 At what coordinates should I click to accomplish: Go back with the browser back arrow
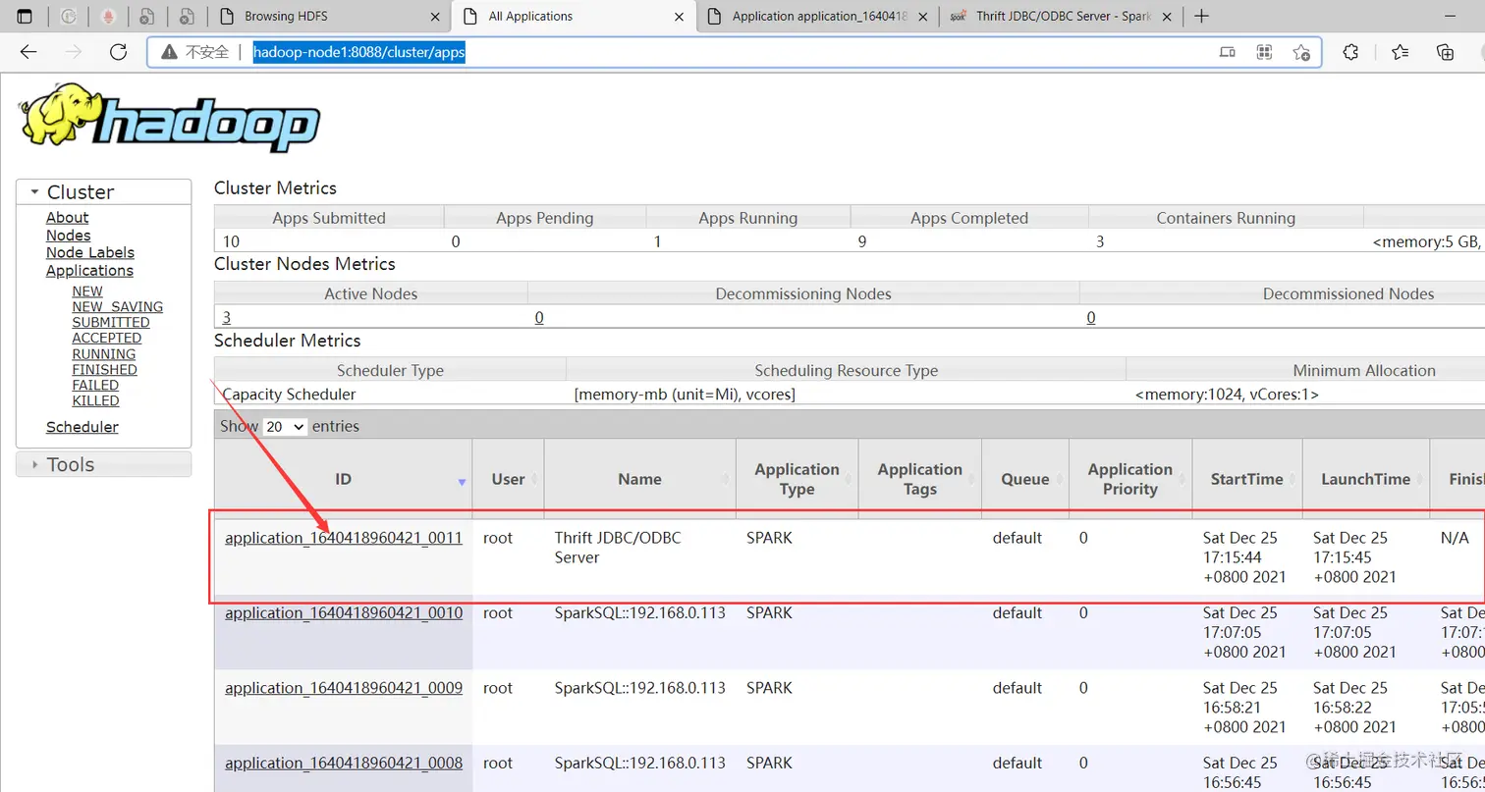coord(28,52)
